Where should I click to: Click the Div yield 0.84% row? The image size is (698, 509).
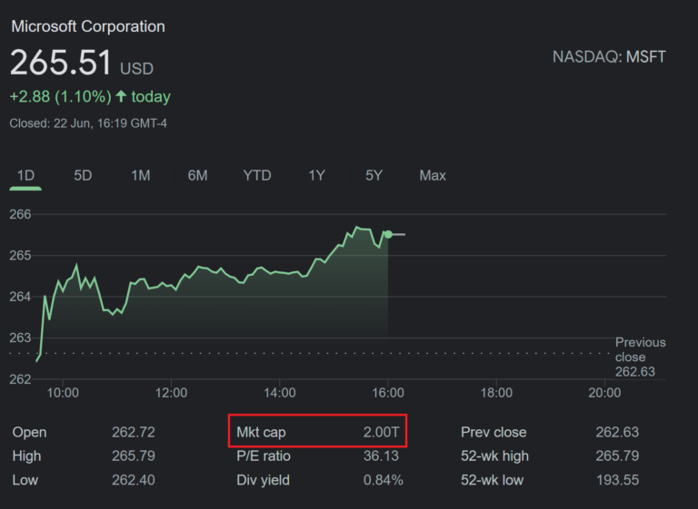click(x=318, y=479)
